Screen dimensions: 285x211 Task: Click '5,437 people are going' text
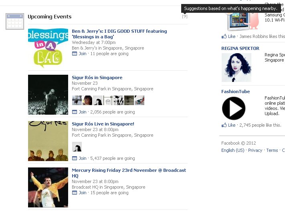113,158
